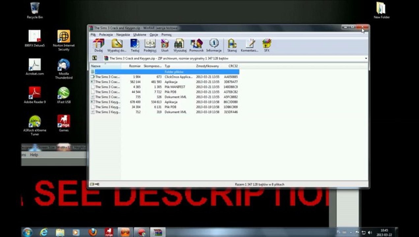
Task: Expand the archive path dropdown arrow
Action: click(366, 58)
